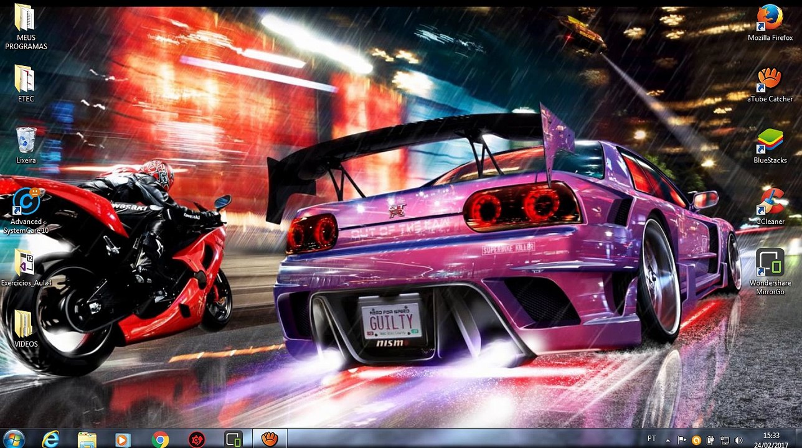Open the volume speaker tray icon

coord(738,440)
